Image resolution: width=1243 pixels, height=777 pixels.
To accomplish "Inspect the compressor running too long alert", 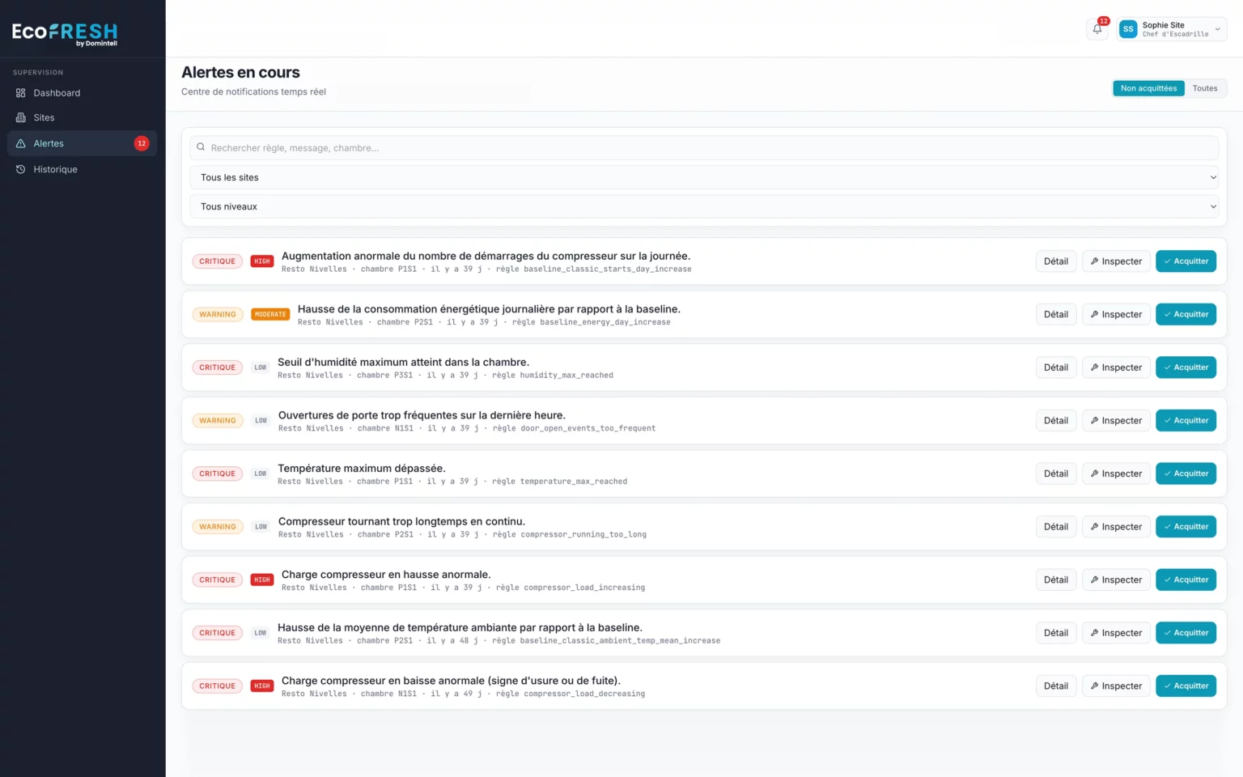I will 1116,527.
